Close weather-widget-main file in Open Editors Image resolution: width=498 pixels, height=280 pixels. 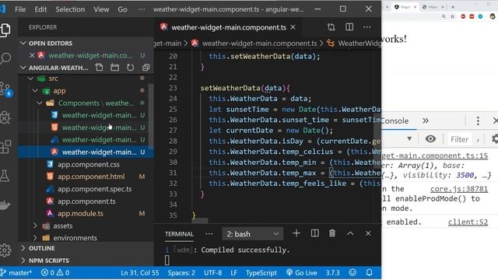(32, 55)
